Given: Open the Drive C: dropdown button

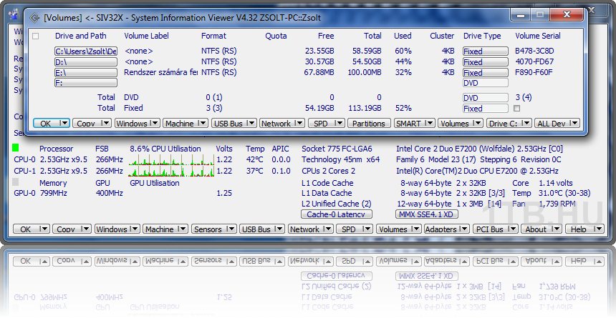Looking at the screenshot, I should pos(509,123).
